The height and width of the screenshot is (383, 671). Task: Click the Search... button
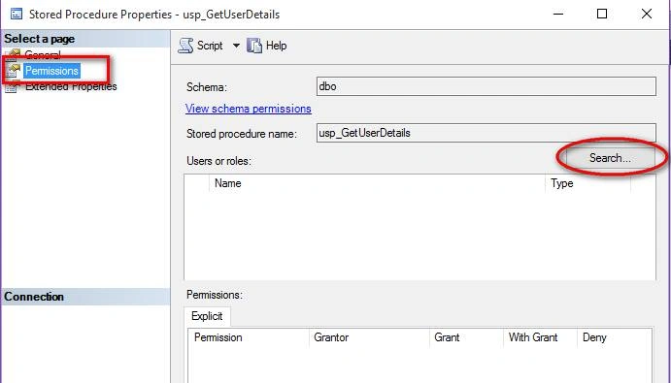610,158
